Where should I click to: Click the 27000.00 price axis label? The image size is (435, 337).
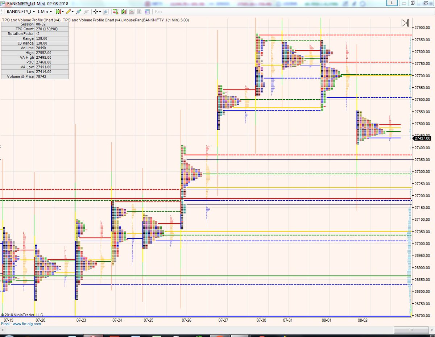[422, 244]
